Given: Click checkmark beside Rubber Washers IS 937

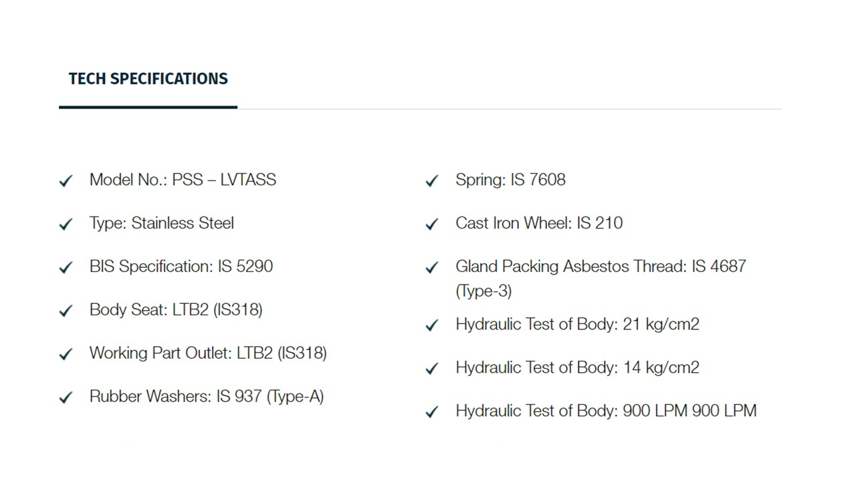Looking at the screenshot, I should [66, 397].
